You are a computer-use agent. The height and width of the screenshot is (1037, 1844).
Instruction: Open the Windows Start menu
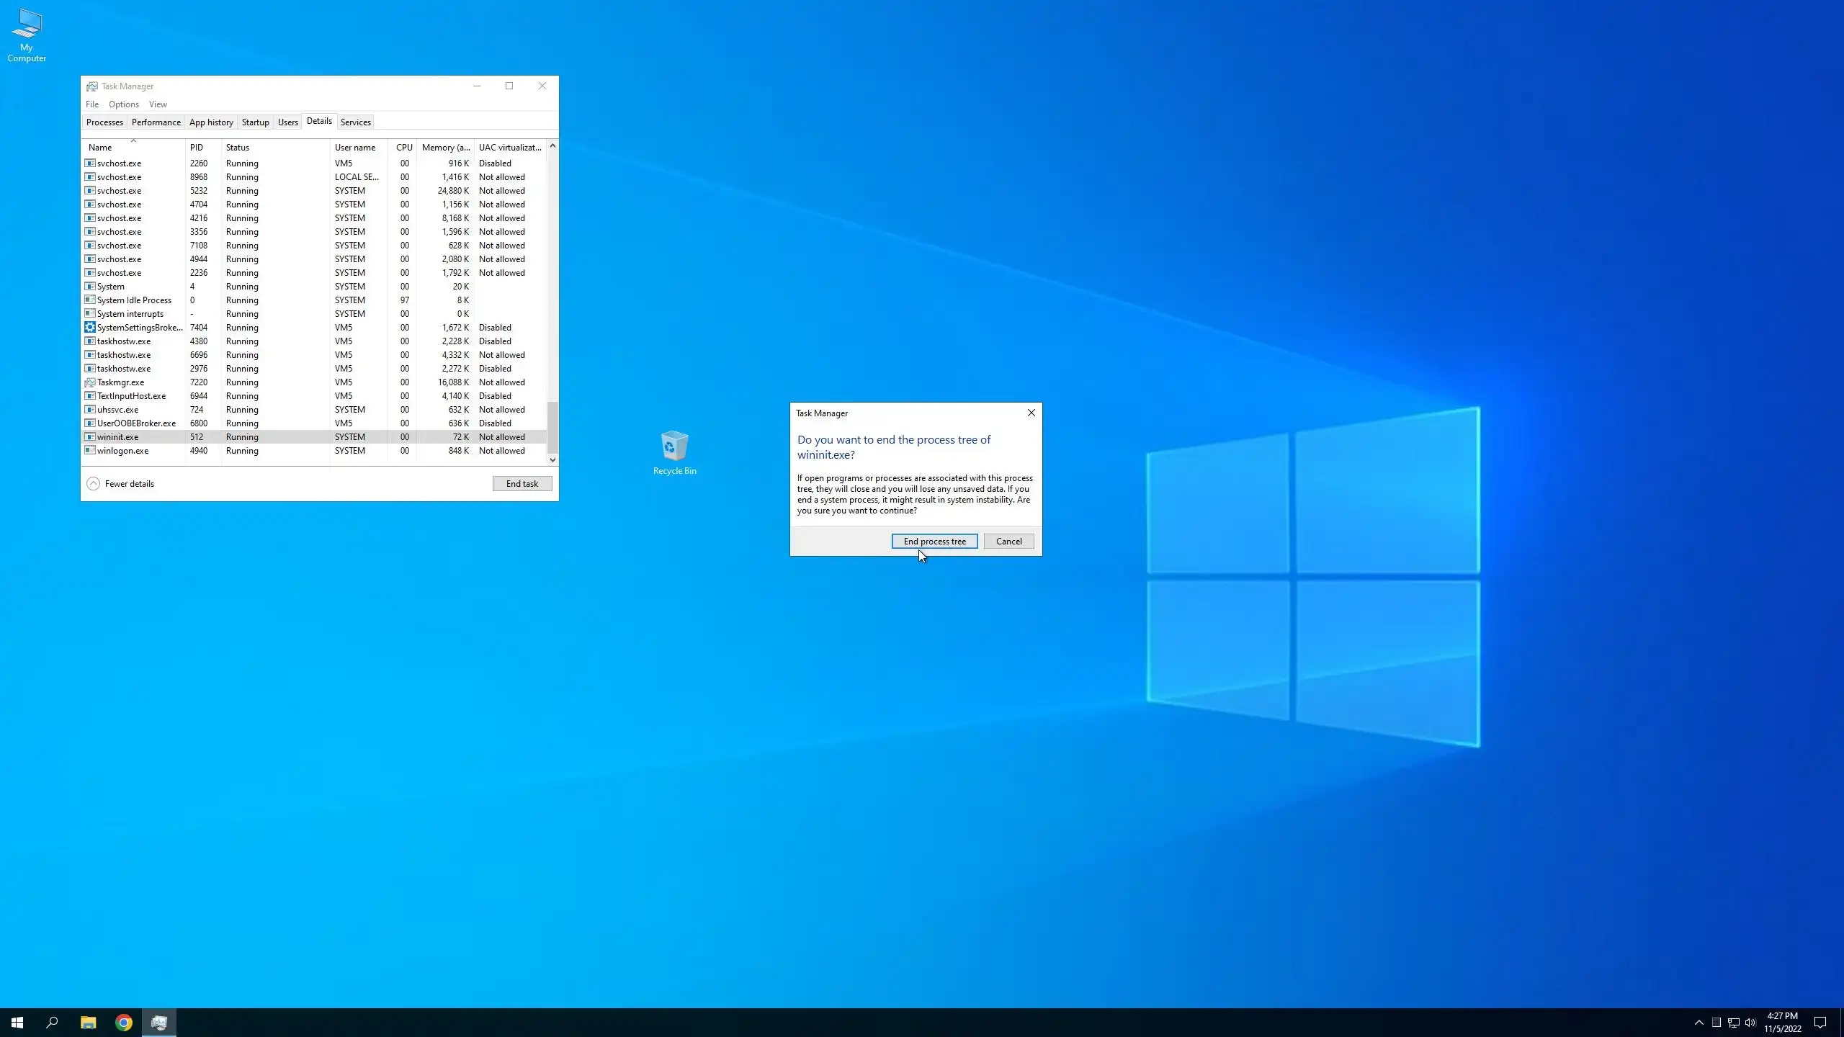tap(17, 1023)
